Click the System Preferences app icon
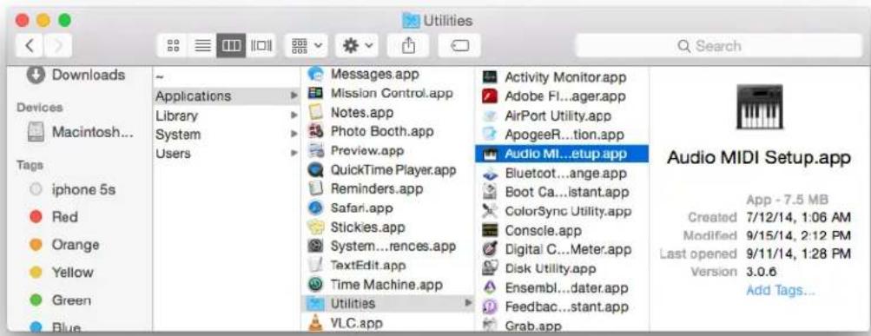This screenshot has height=336, width=871. click(315, 246)
